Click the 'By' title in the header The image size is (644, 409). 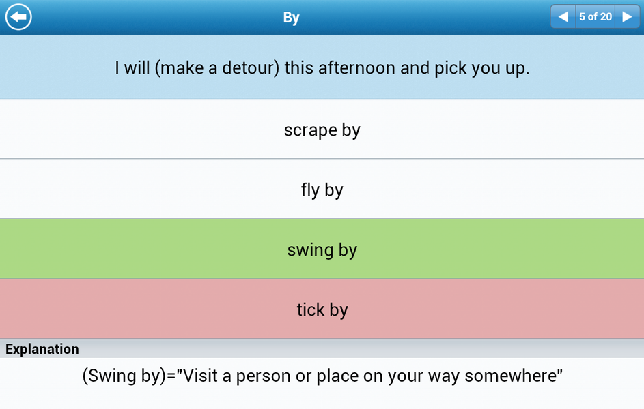[291, 17]
